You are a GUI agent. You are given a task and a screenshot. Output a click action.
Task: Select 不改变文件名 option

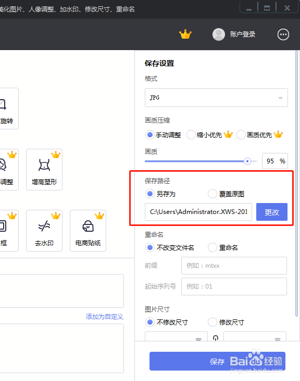[x=170, y=247]
